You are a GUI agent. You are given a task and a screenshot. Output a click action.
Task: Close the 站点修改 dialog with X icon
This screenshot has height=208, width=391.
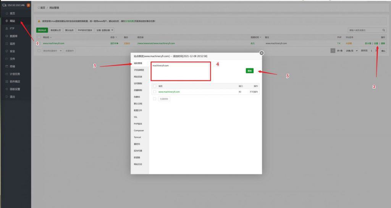pyautogui.click(x=262, y=53)
